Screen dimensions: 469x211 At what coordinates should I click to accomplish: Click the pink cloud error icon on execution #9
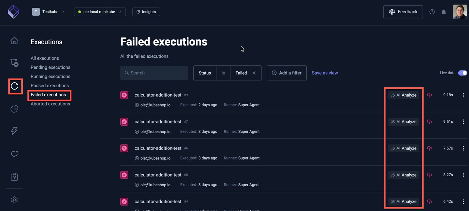pyautogui.click(x=430, y=95)
